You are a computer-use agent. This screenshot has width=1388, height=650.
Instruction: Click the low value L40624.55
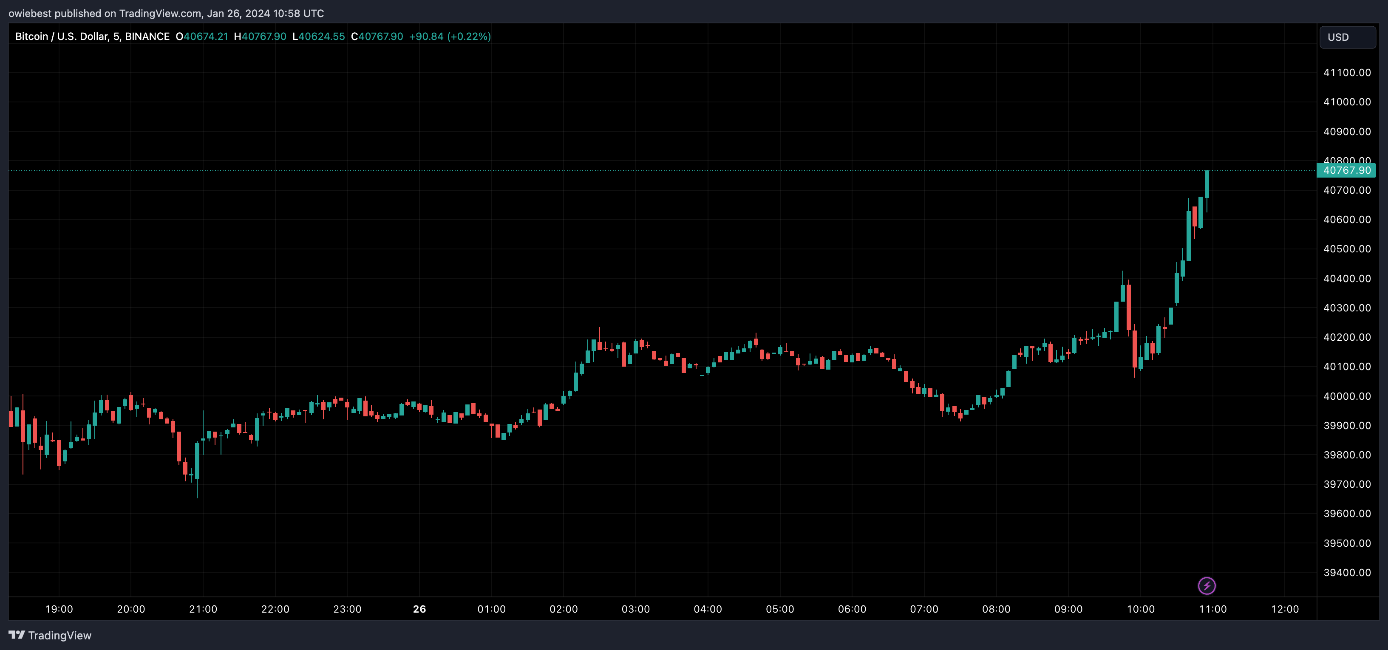(318, 36)
